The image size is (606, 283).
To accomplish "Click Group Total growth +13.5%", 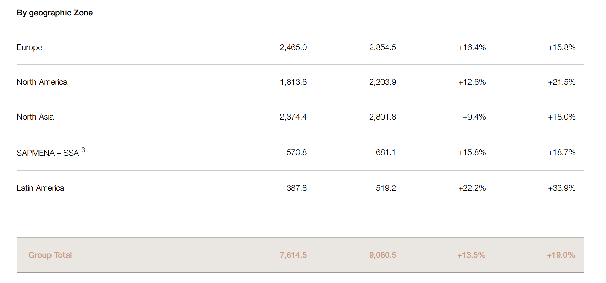I will click(x=471, y=255).
